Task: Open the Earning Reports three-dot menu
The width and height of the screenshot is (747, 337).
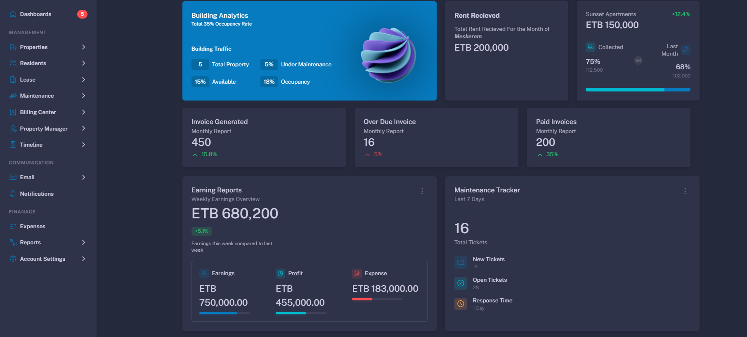Action: [x=422, y=191]
